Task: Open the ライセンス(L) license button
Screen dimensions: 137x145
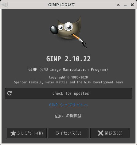Action: (68, 133)
